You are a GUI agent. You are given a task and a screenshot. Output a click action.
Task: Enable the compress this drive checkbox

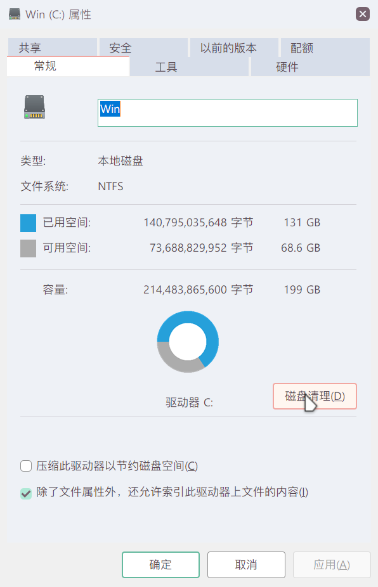pos(26,466)
